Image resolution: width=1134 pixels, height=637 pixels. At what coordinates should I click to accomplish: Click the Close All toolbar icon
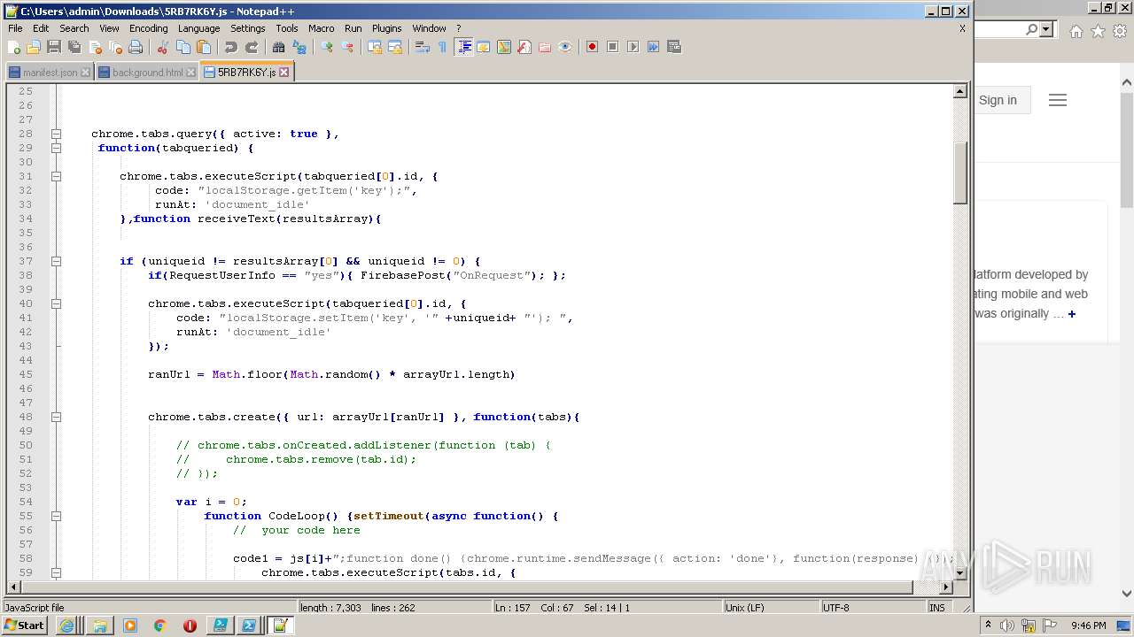coord(115,47)
